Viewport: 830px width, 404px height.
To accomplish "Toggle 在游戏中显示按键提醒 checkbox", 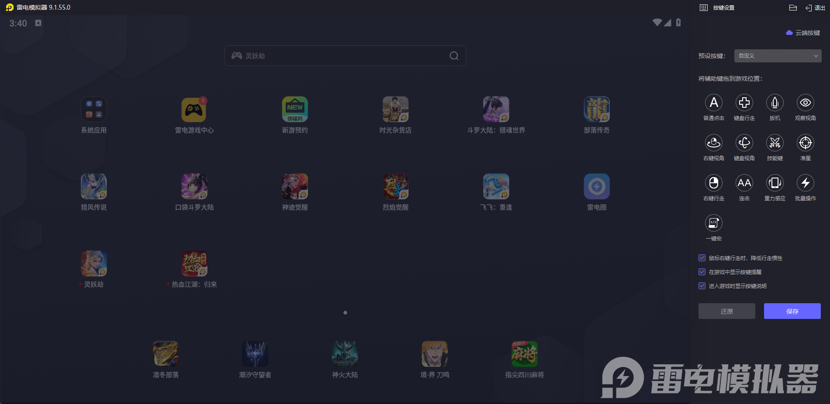I will coord(702,272).
